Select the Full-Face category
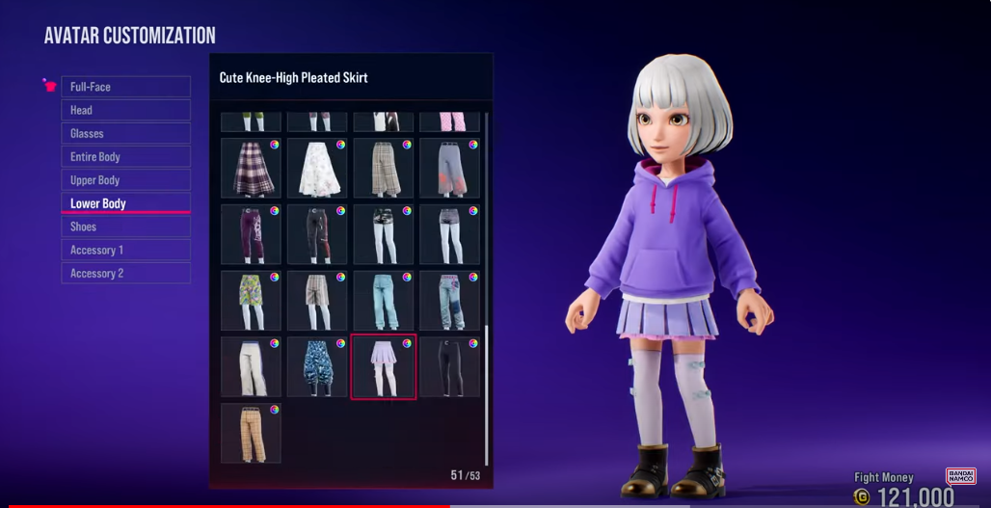The image size is (991, 508). 125,87
